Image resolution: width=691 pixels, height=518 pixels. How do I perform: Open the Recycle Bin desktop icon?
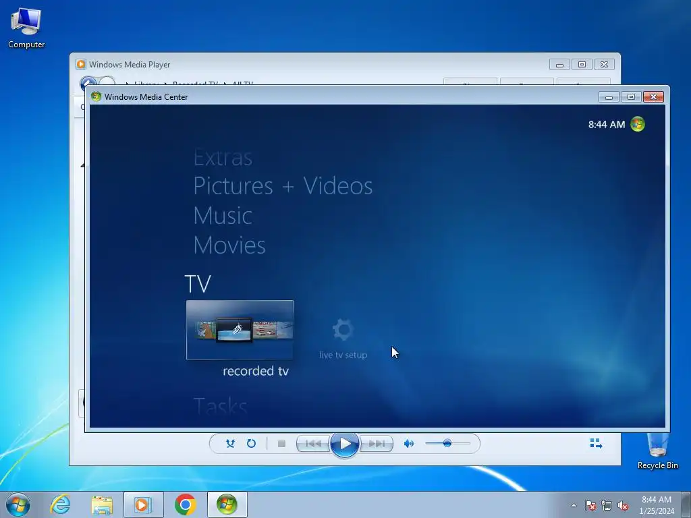(x=657, y=451)
